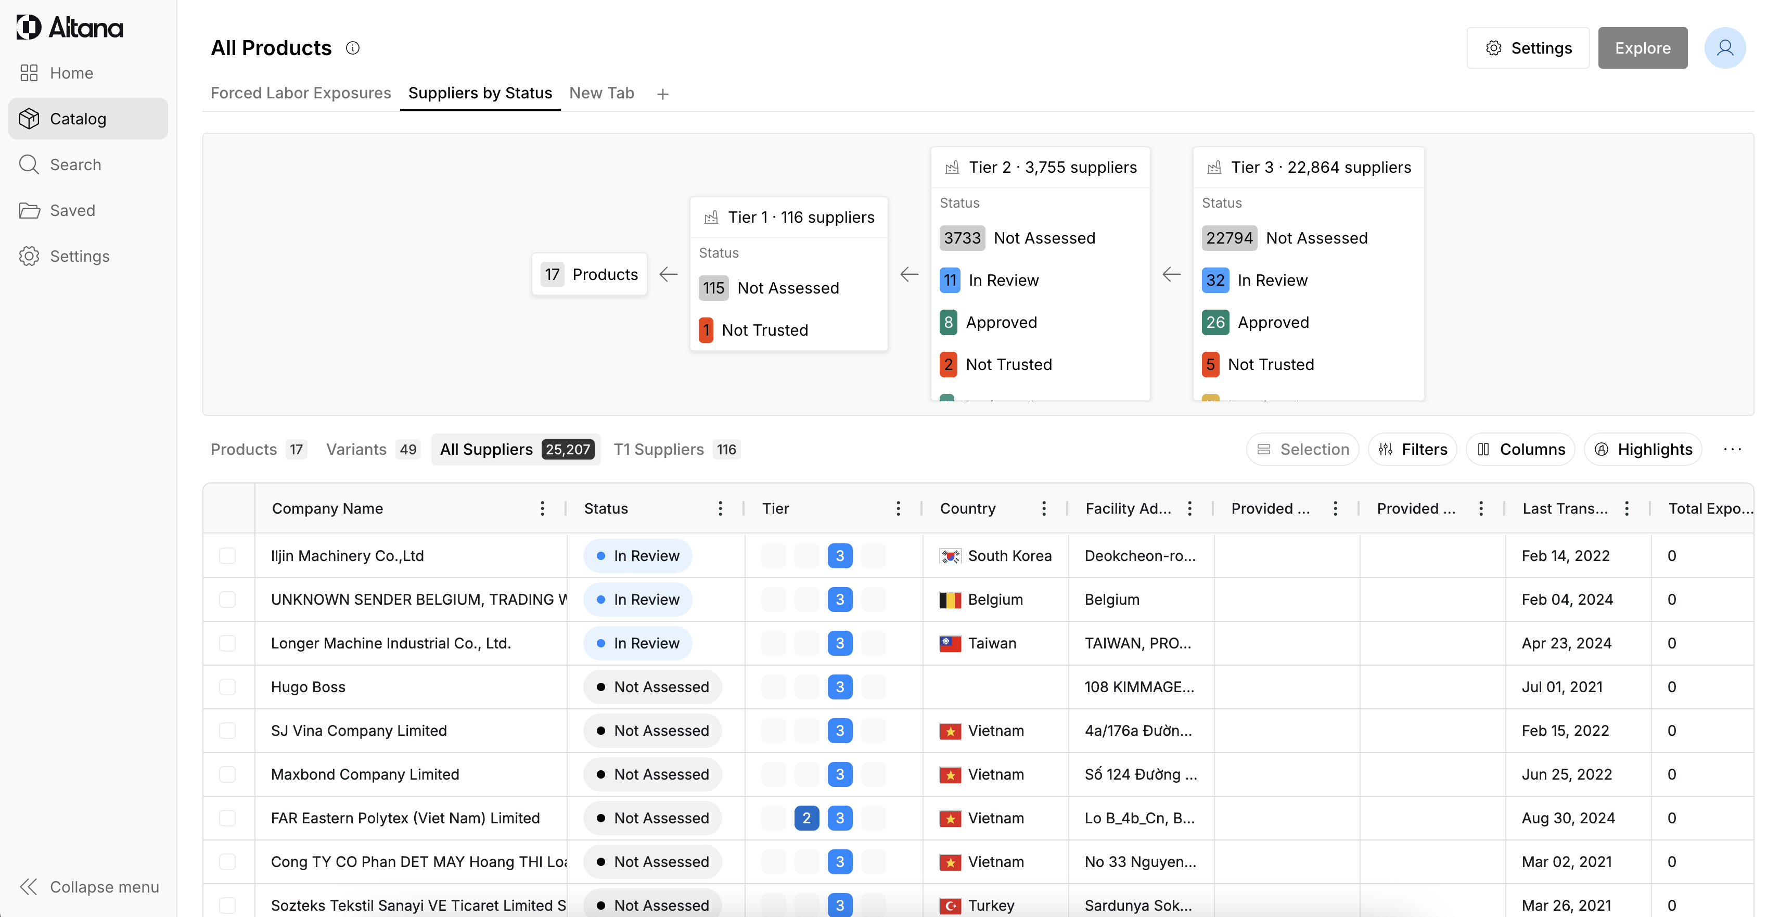Open Search in the sidebar
Screen dimensions: 1767x917
[x=75, y=164]
